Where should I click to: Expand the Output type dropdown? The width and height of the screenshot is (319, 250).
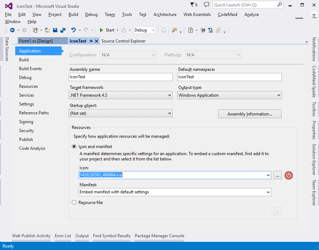229,95
